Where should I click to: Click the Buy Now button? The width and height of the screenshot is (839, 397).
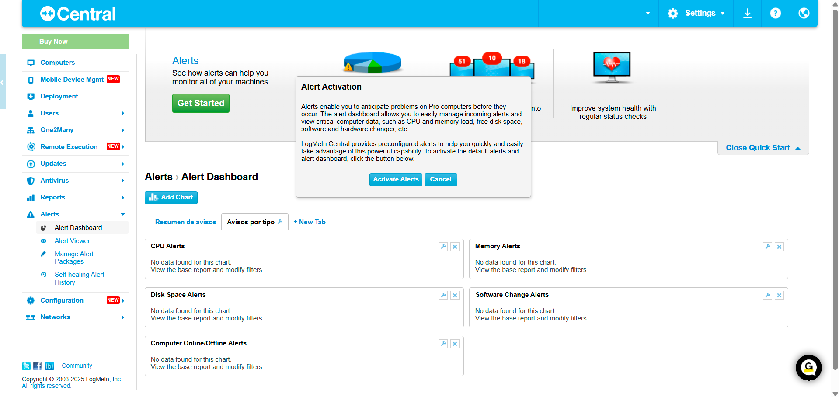[75, 42]
